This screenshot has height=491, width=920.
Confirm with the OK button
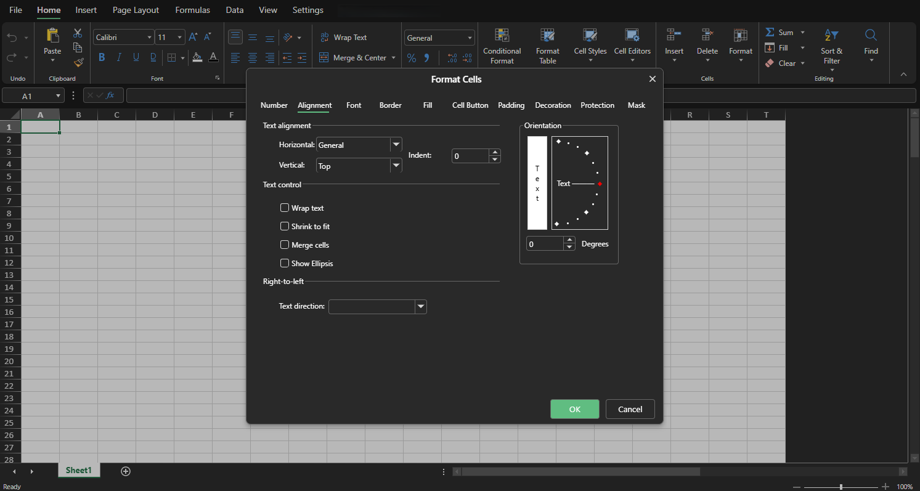click(x=575, y=409)
